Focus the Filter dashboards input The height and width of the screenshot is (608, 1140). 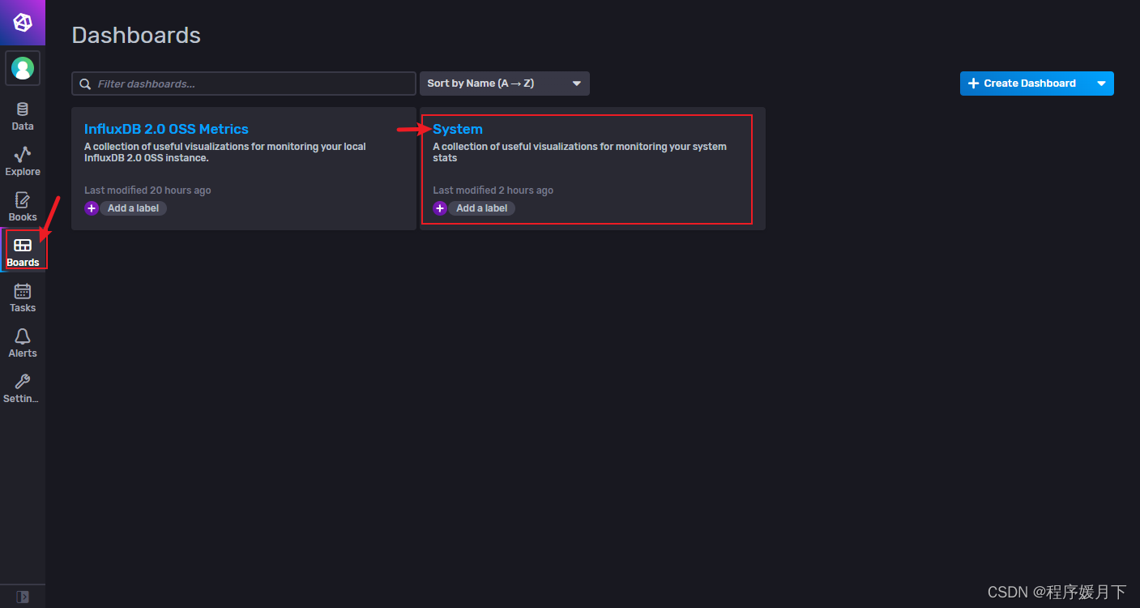click(x=244, y=83)
